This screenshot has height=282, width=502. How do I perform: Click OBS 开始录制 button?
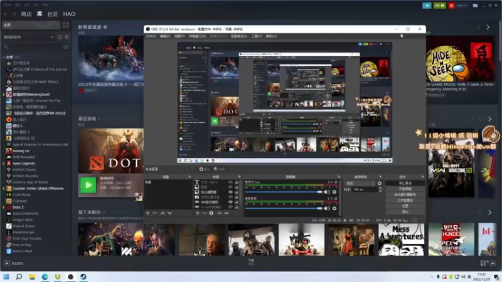(x=405, y=189)
